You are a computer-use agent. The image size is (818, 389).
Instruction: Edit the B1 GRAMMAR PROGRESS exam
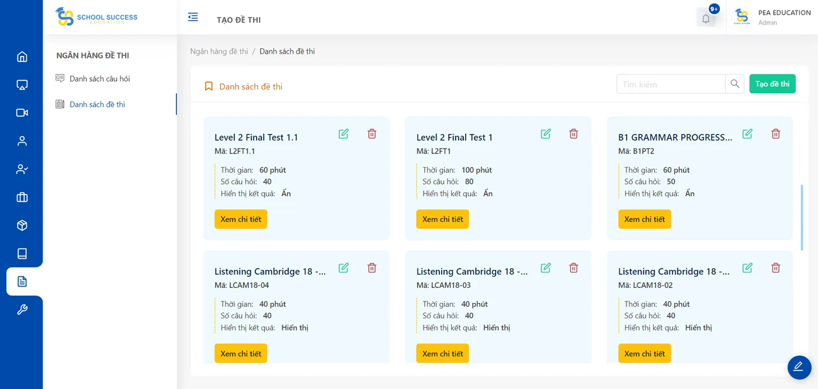coord(747,134)
